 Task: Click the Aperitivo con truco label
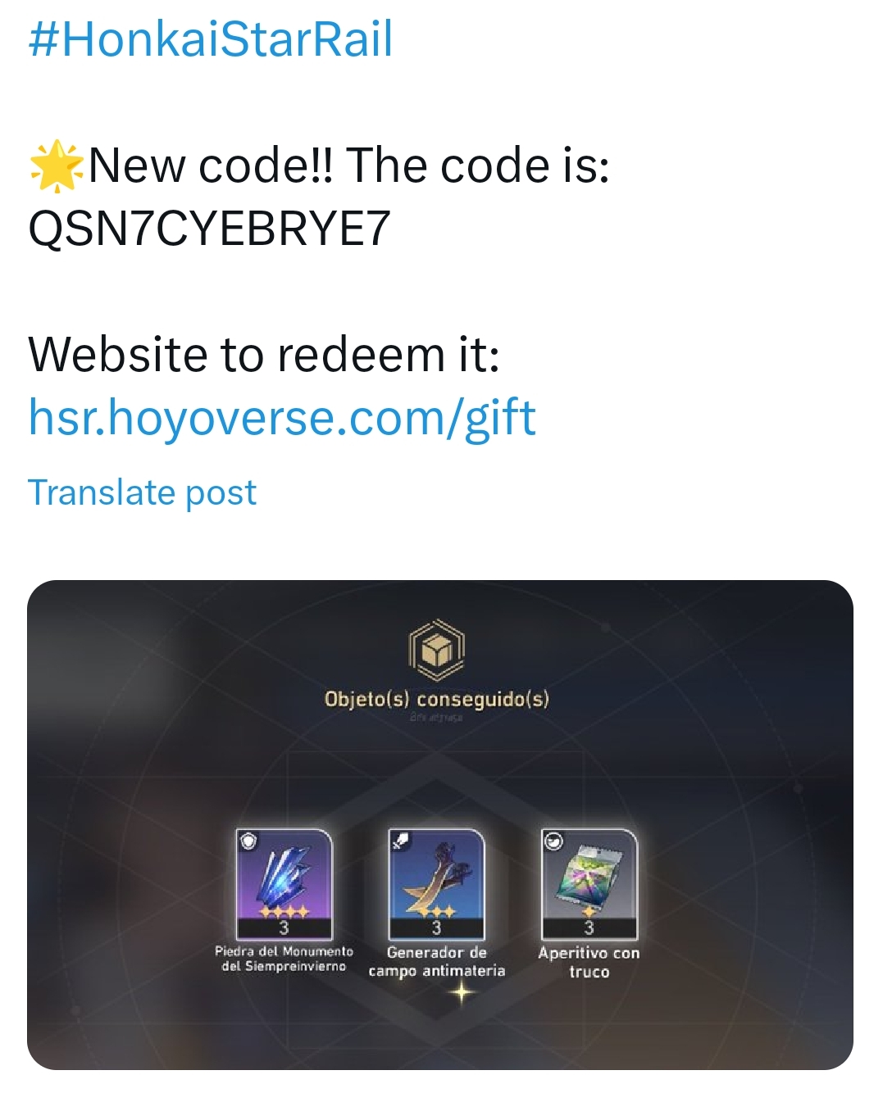pos(589,962)
